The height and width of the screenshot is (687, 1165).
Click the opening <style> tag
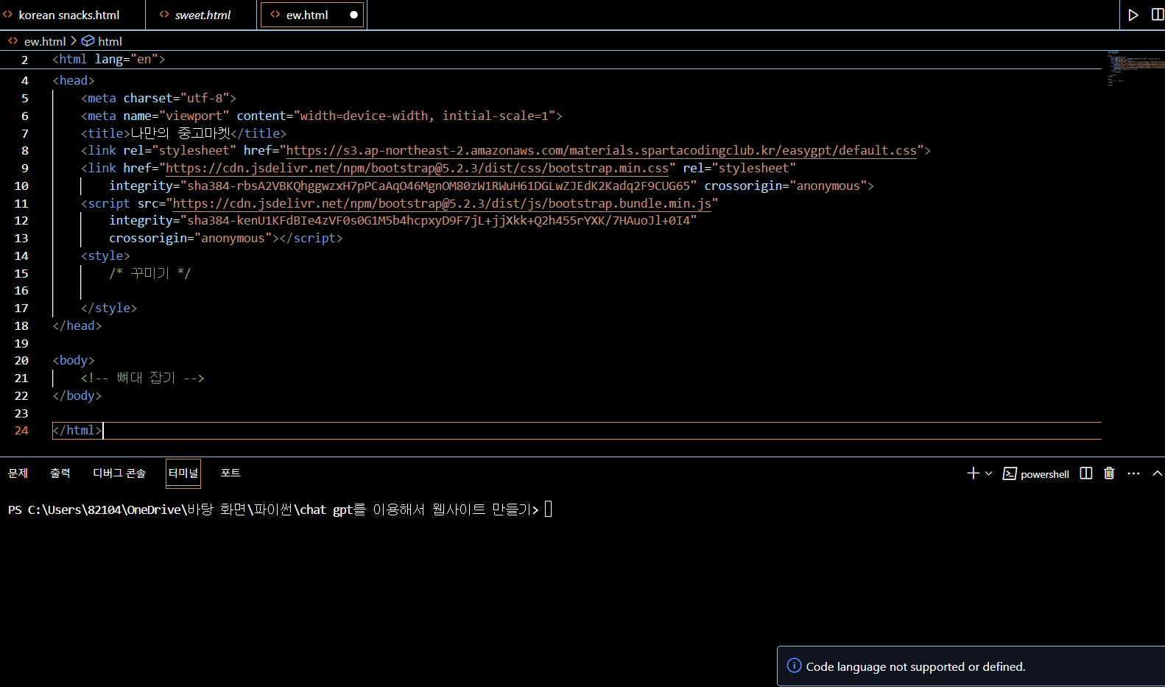click(105, 256)
